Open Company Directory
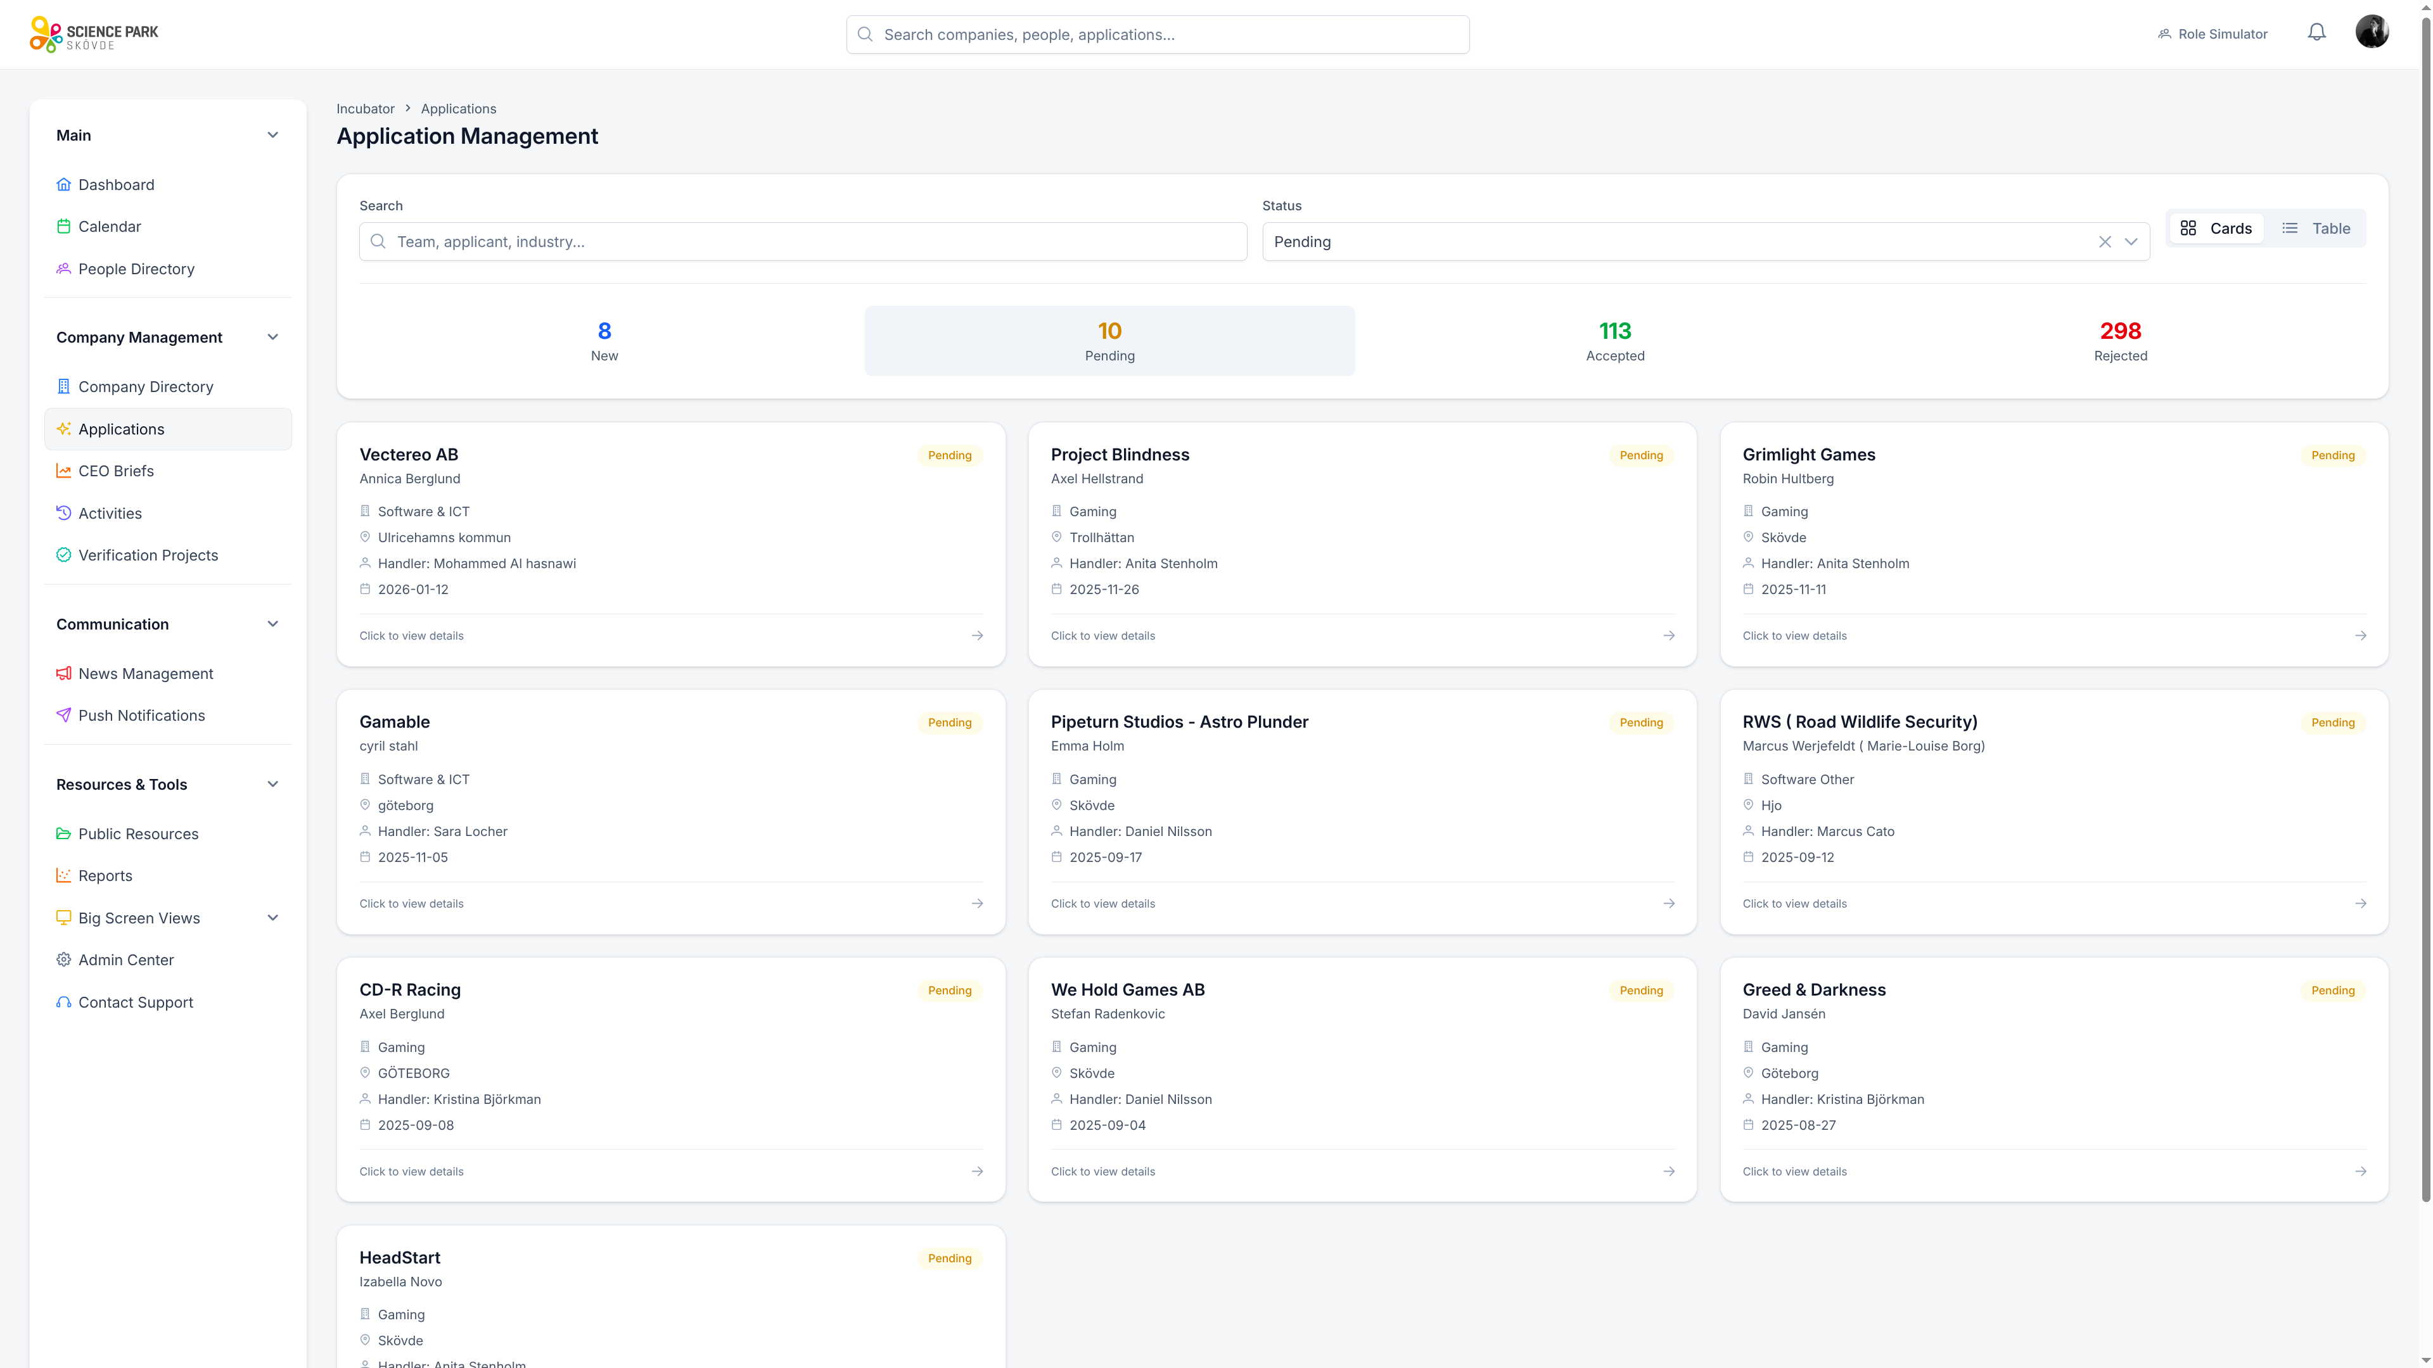 pos(168,387)
